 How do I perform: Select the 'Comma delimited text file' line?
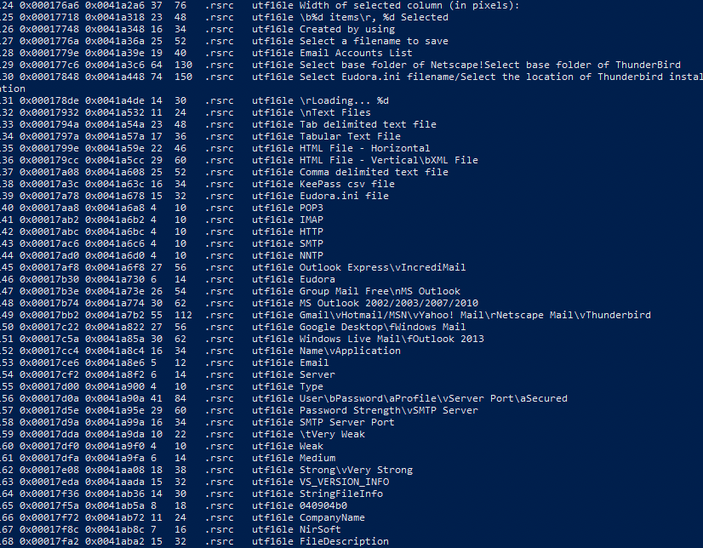tap(374, 172)
